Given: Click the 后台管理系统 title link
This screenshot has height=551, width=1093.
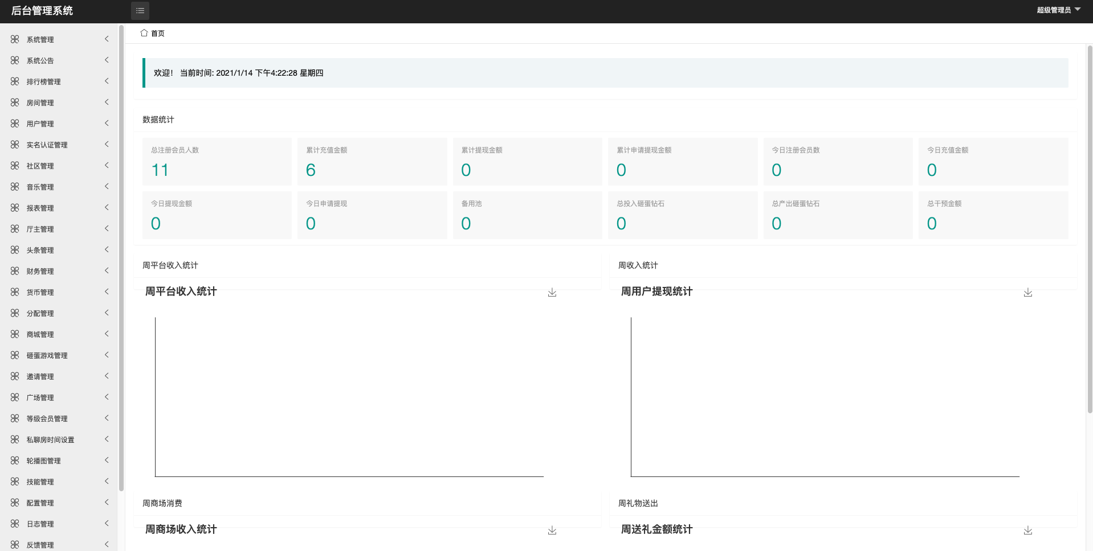Looking at the screenshot, I should tap(42, 11).
